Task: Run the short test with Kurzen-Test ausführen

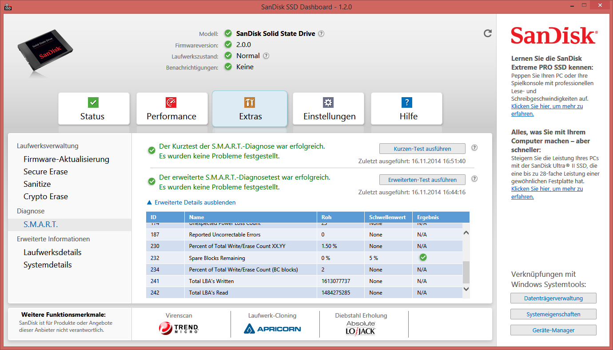Action: pos(422,149)
